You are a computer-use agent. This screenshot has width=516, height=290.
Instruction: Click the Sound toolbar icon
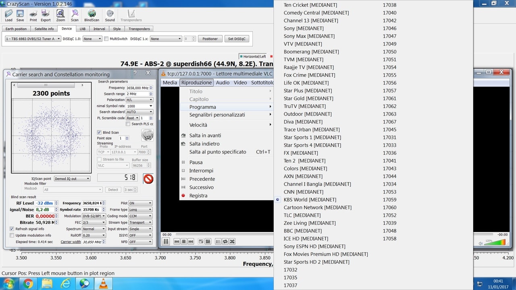click(x=110, y=16)
